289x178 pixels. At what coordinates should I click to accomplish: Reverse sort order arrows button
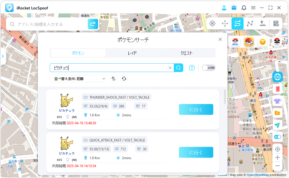point(114,79)
